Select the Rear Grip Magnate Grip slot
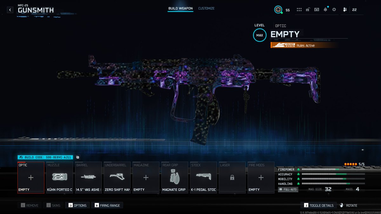 point(175,178)
